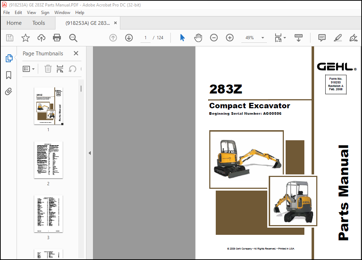The image size is (362, 260).
Task: Open the zoom percentage dropdown
Action: tap(263, 38)
